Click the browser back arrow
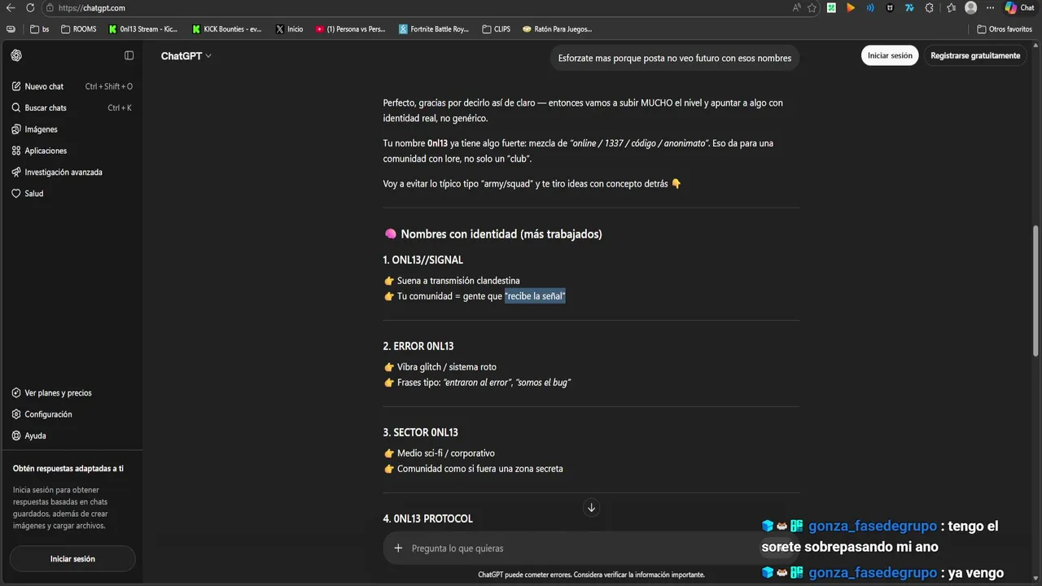 pos(11,7)
